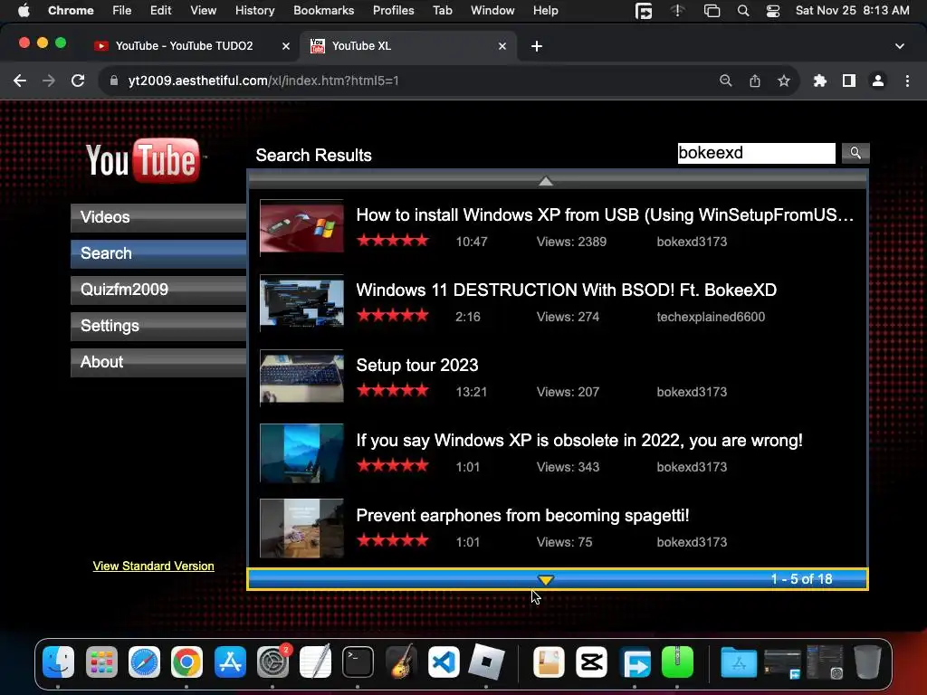
Task: Open TextEdit from the Dock
Action: pyautogui.click(x=315, y=662)
